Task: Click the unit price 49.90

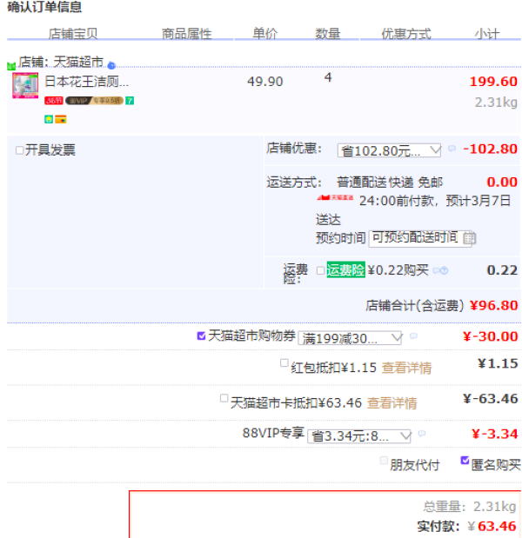Action: (x=264, y=82)
